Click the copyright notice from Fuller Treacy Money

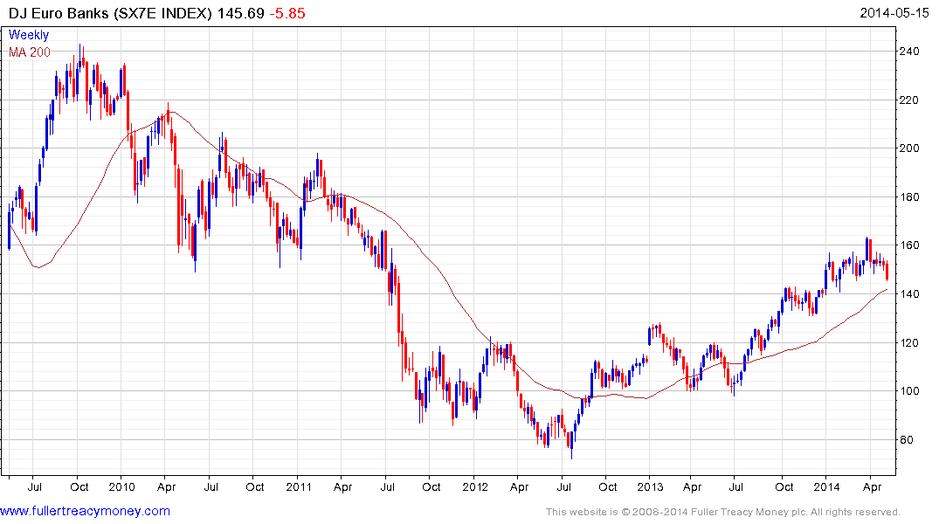[723, 512]
